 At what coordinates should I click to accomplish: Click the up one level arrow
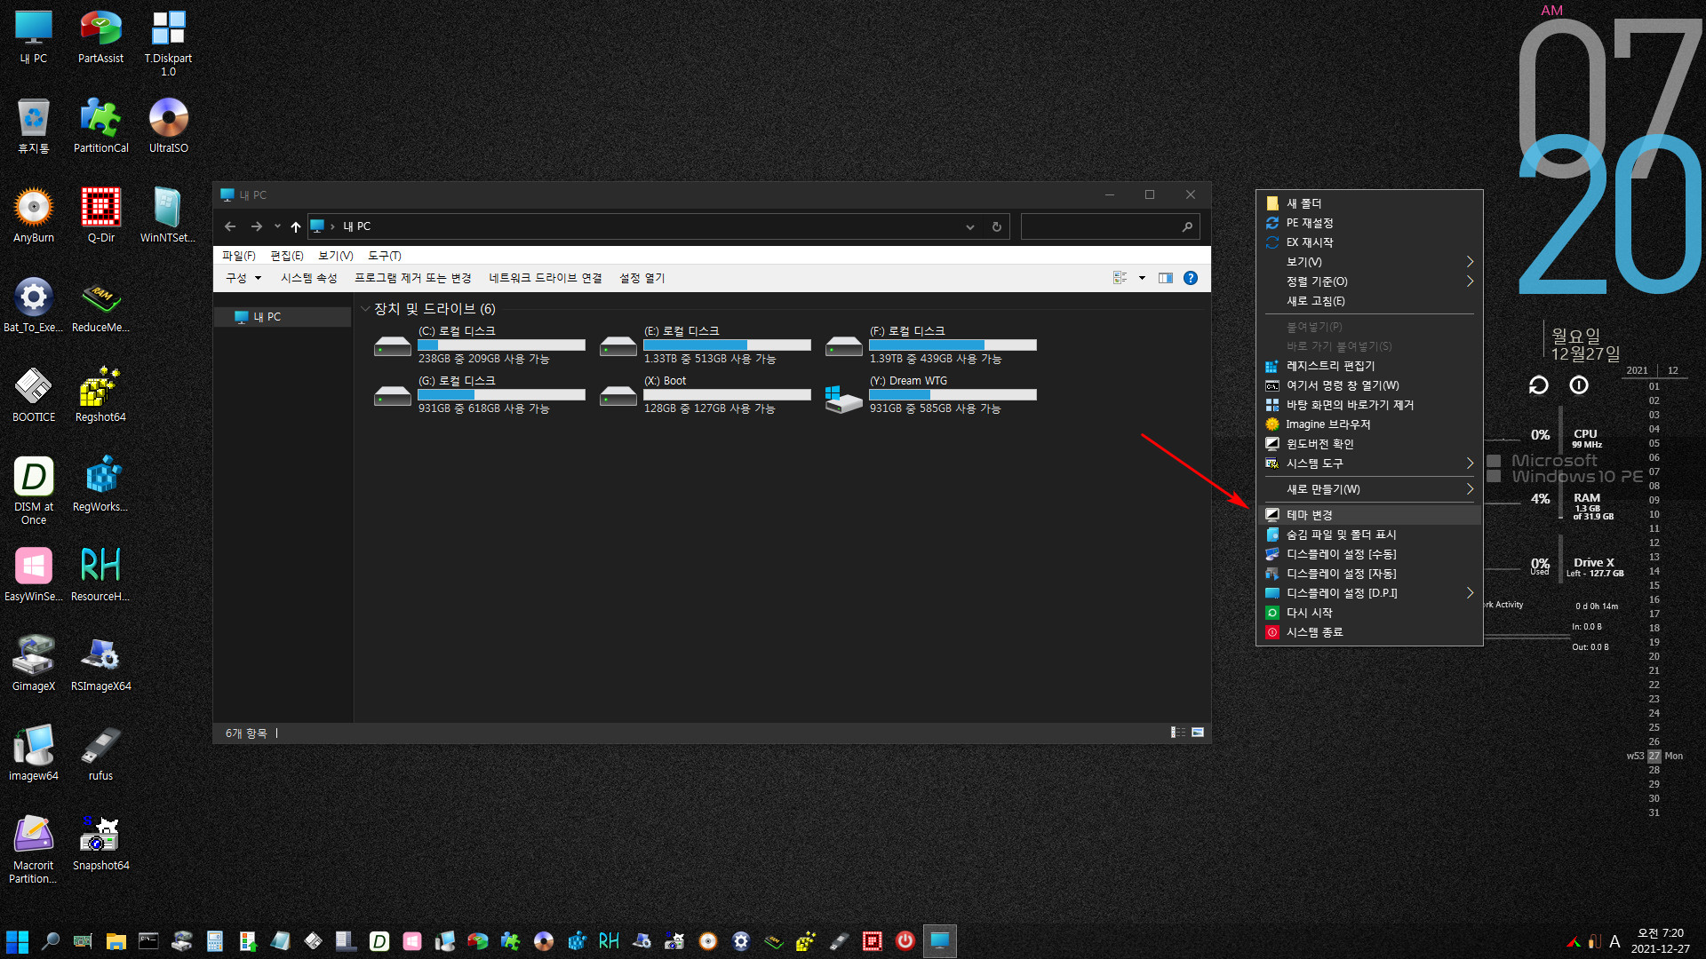(x=296, y=226)
